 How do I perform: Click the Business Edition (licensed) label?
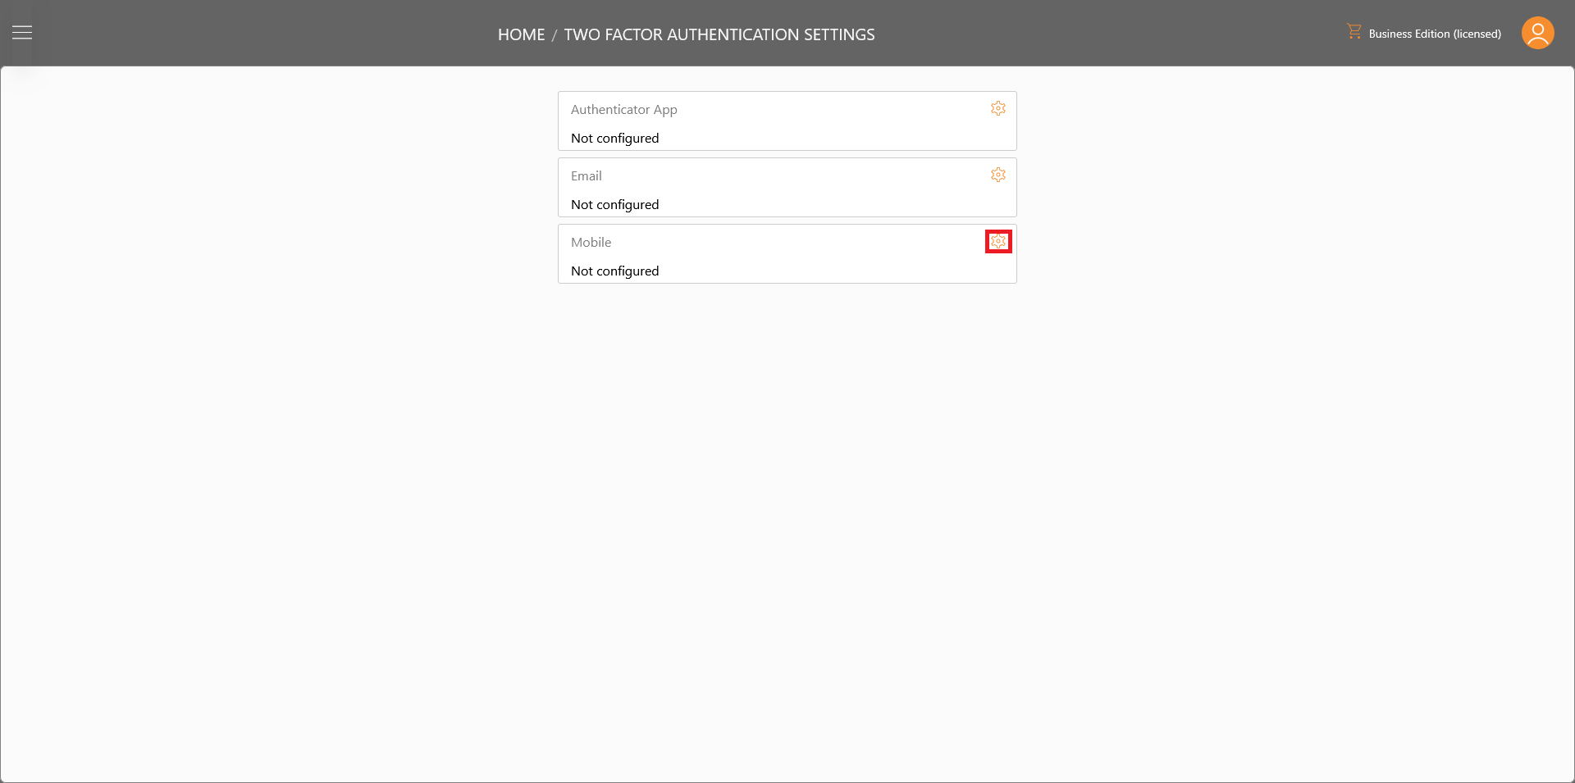click(1435, 34)
